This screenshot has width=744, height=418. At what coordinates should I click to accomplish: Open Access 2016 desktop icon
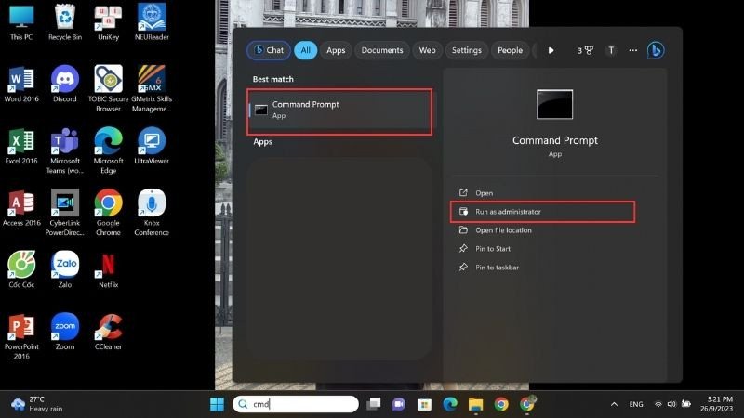(21, 208)
